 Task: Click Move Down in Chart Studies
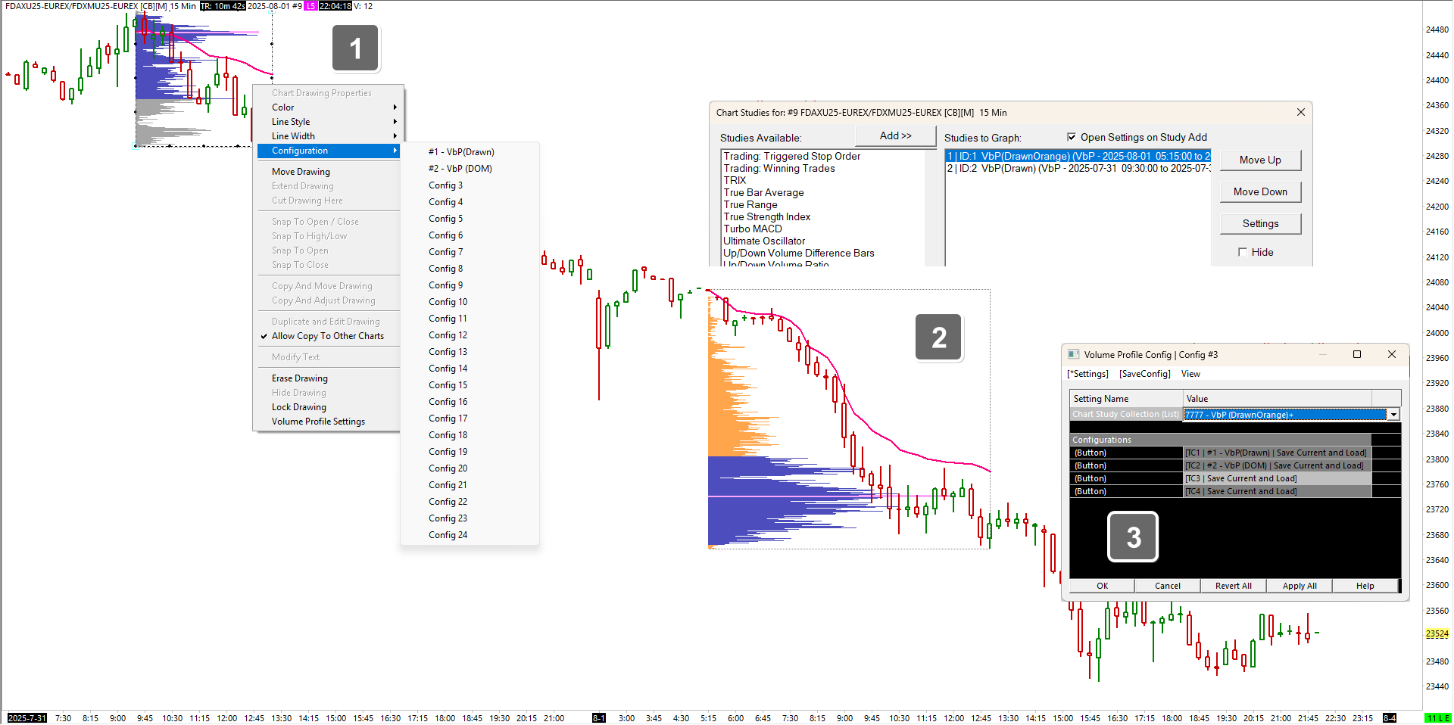[1260, 191]
